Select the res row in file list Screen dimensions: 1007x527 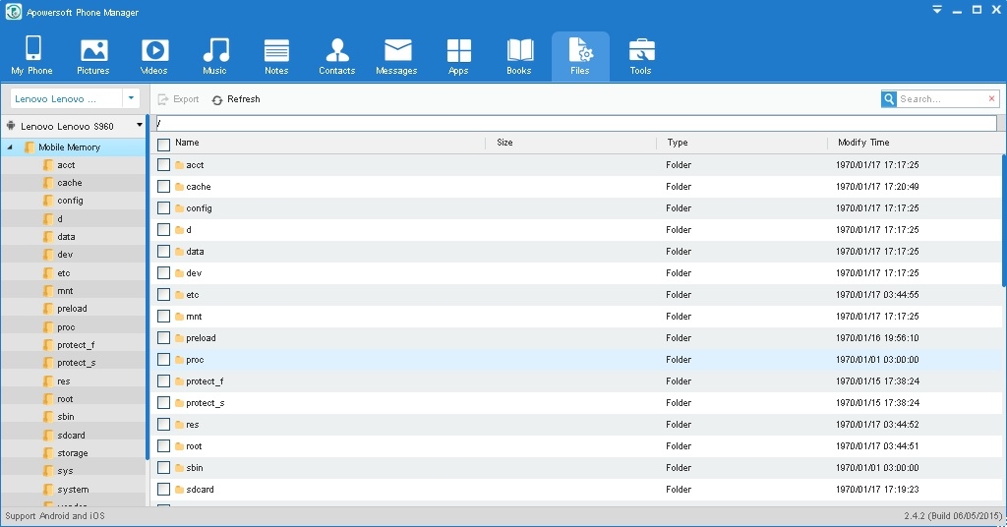[576, 425]
